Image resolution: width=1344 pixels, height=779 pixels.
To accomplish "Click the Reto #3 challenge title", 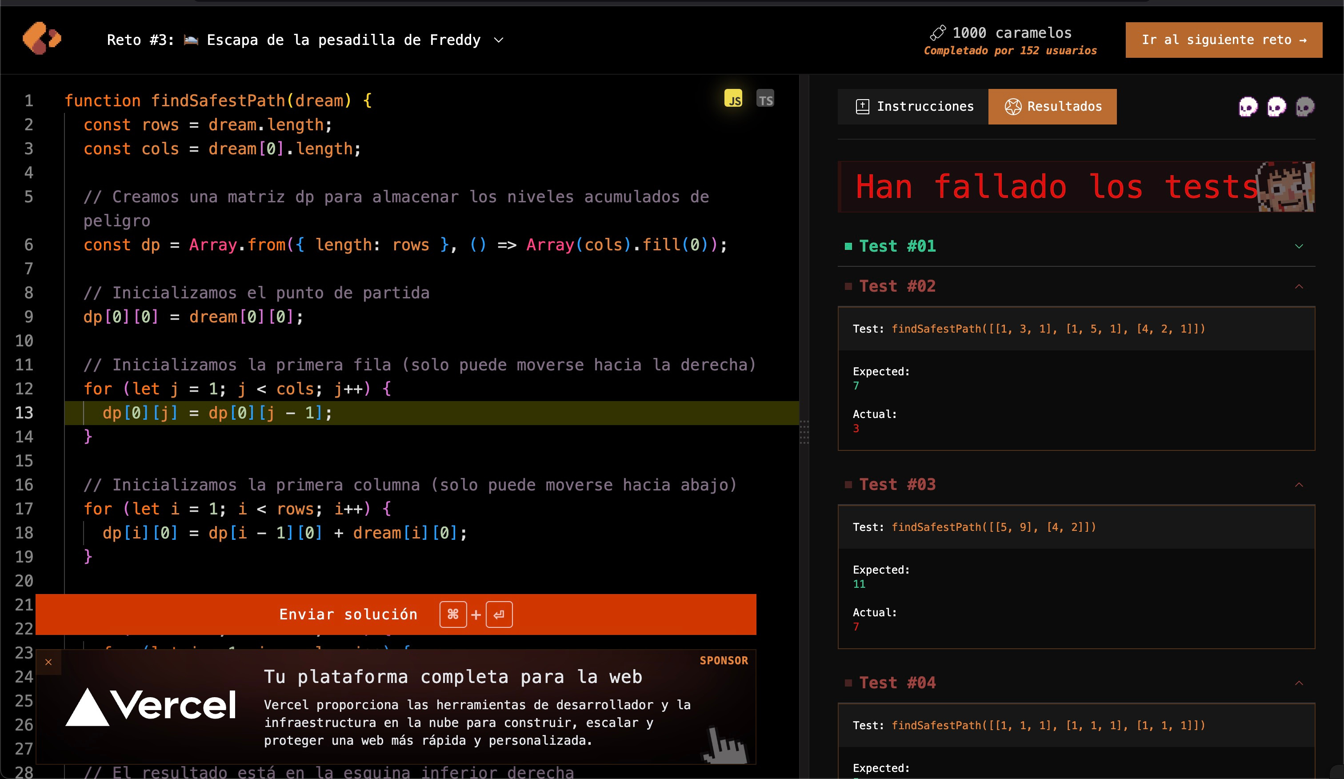I will (294, 40).
